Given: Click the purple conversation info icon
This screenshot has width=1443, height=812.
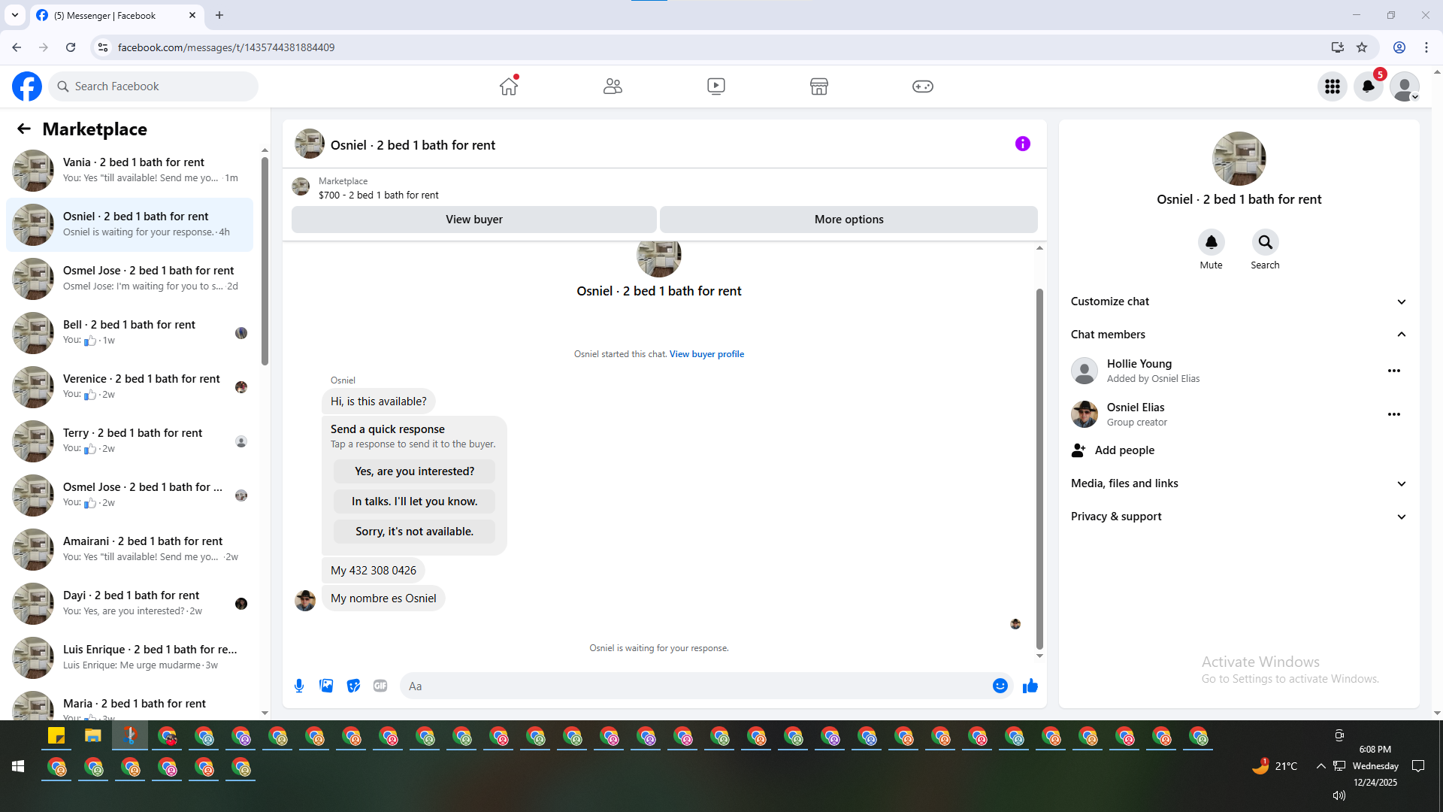Looking at the screenshot, I should tap(1022, 144).
